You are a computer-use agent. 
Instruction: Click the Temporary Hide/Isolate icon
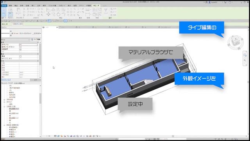click(81, 136)
